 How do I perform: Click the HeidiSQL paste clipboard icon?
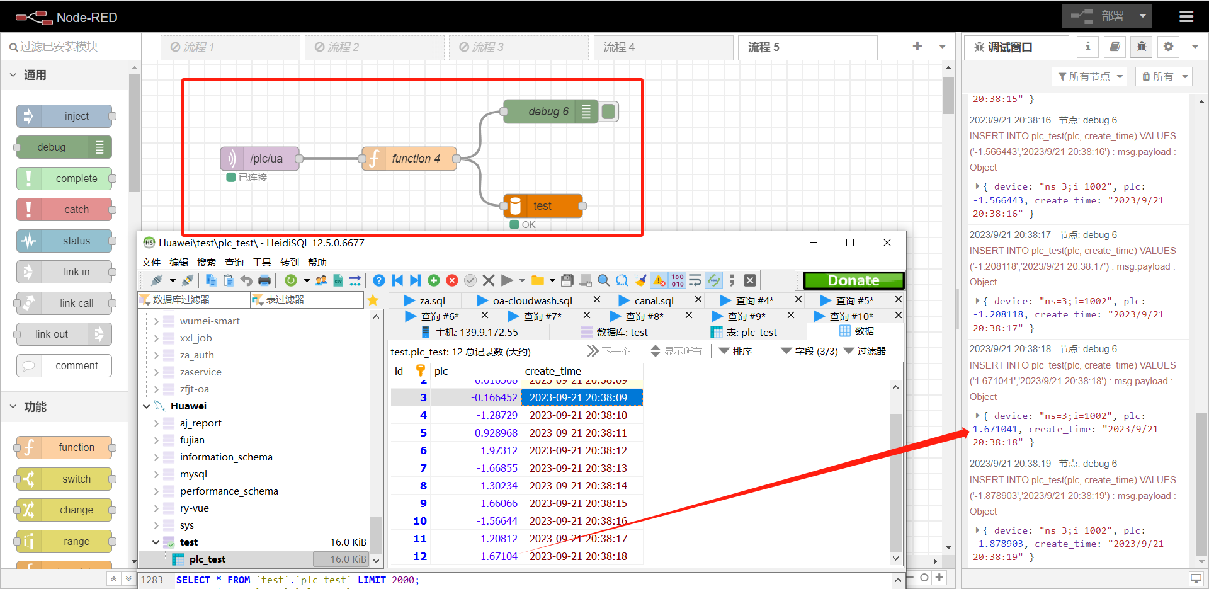click(229, 280)
